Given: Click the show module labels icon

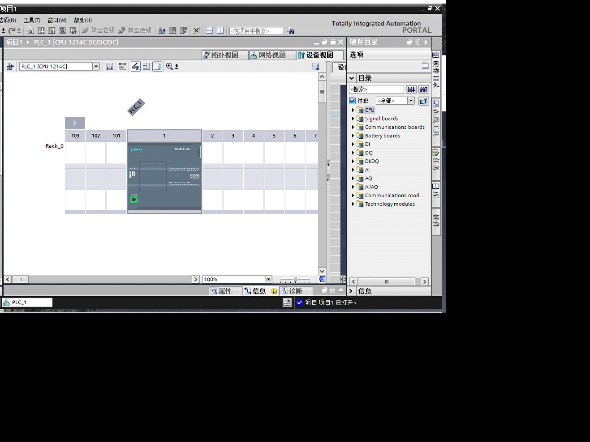Looking at the screenshot, I should (110, 66).
